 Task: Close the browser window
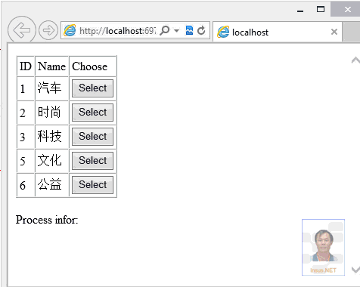348,10
